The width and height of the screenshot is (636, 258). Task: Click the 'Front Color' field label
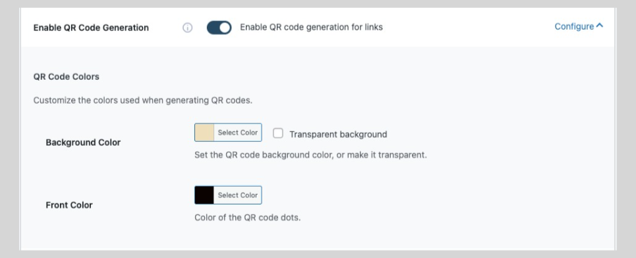(x=69, y=205)
